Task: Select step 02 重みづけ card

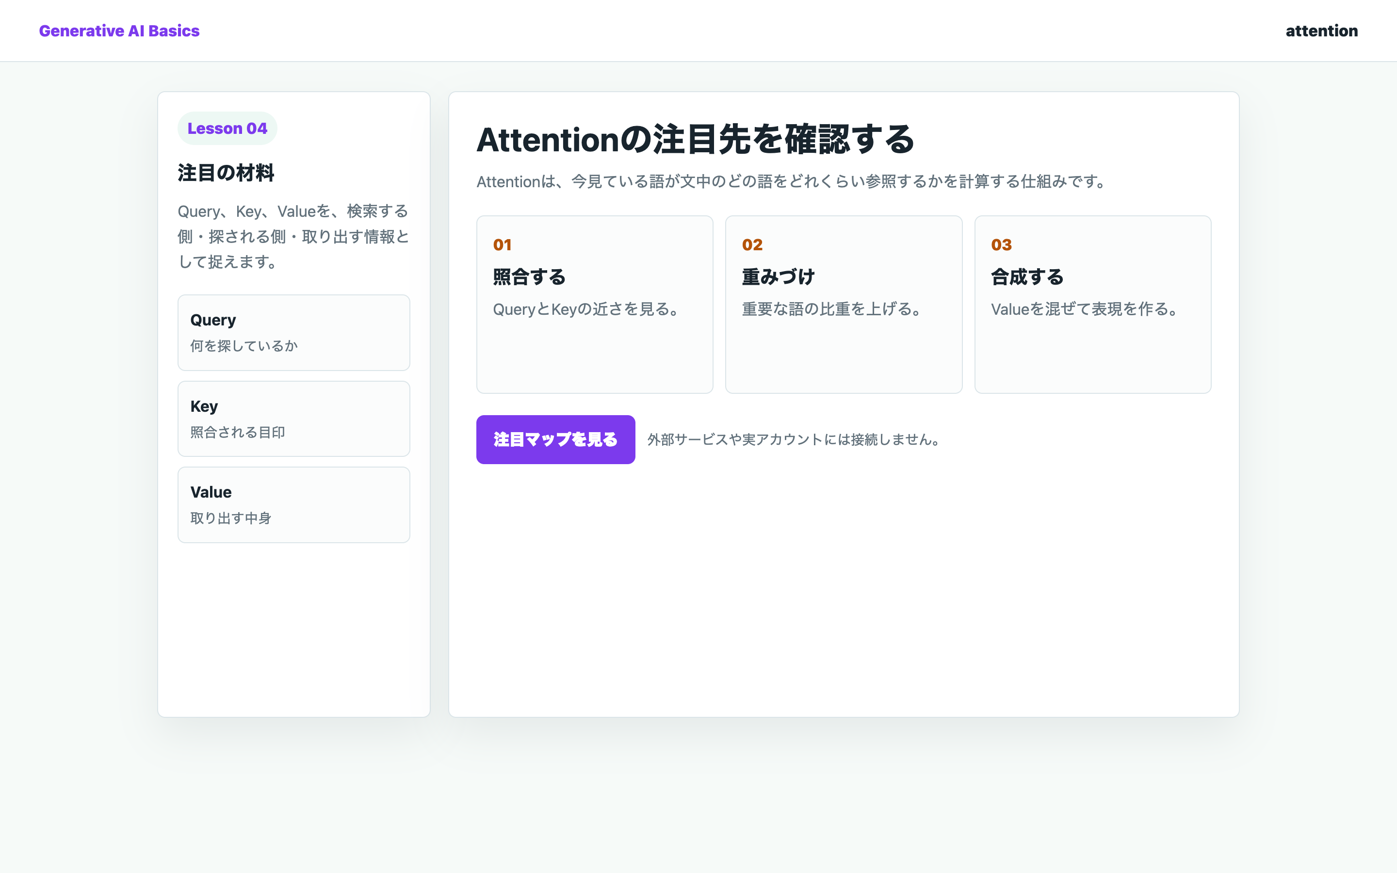Action: [844, 304]
